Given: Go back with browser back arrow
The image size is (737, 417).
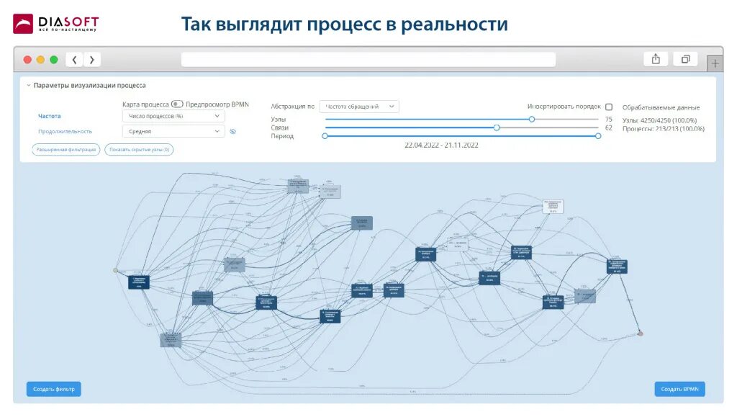Looking at the screenshot, I should click(x=74, y=60).
